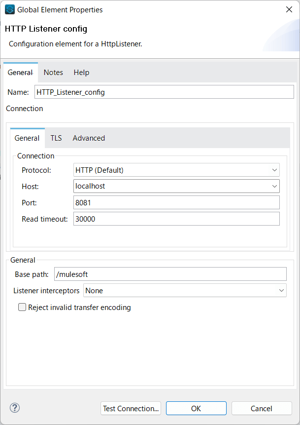Click the Mule icon in the title bar
The image size is (300, 425).
pos(10,9)
